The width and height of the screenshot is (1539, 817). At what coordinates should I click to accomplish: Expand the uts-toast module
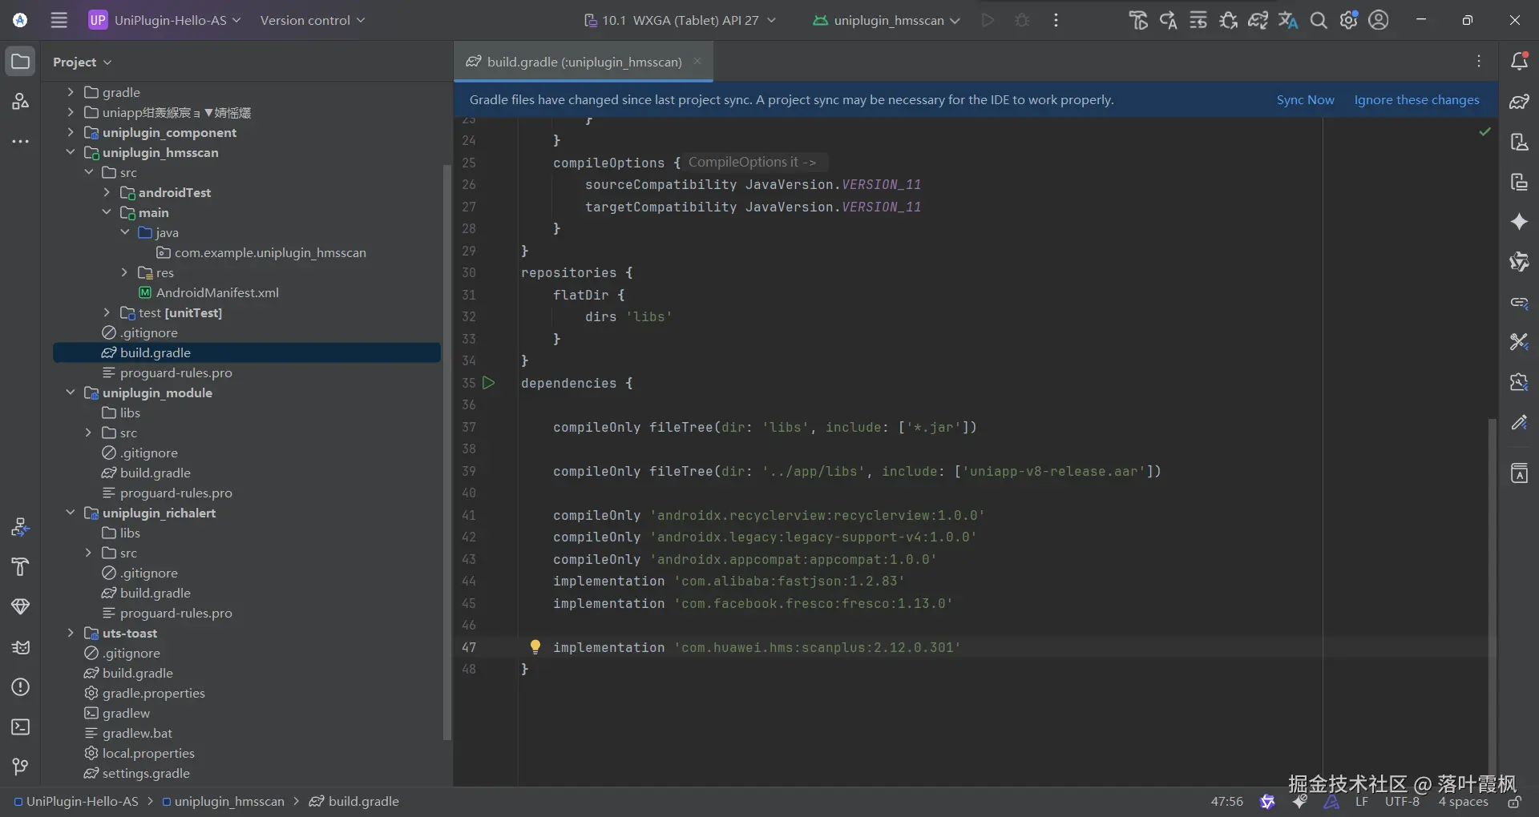click(71, 633)
